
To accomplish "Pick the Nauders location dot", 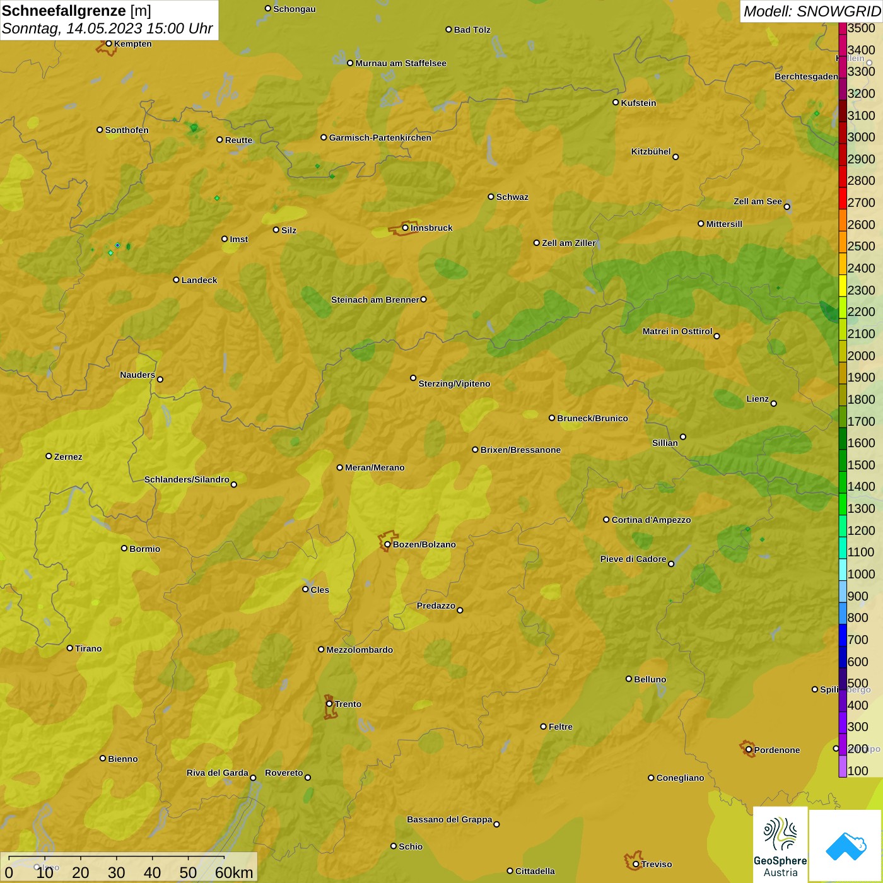I will pyautogui.click(x=160, y=379).
